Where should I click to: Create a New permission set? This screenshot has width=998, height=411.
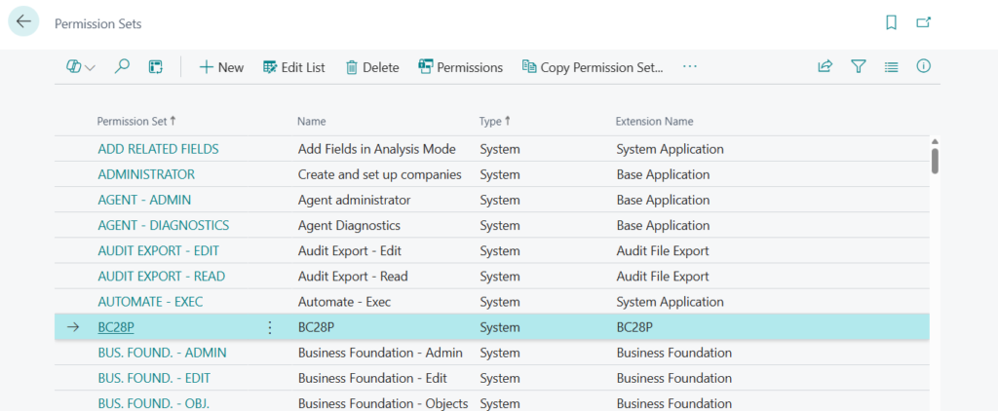[221, 67]
